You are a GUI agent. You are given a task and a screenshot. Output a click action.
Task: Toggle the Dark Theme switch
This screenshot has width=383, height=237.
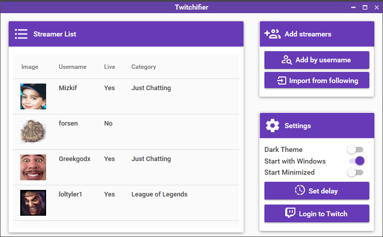355,149
